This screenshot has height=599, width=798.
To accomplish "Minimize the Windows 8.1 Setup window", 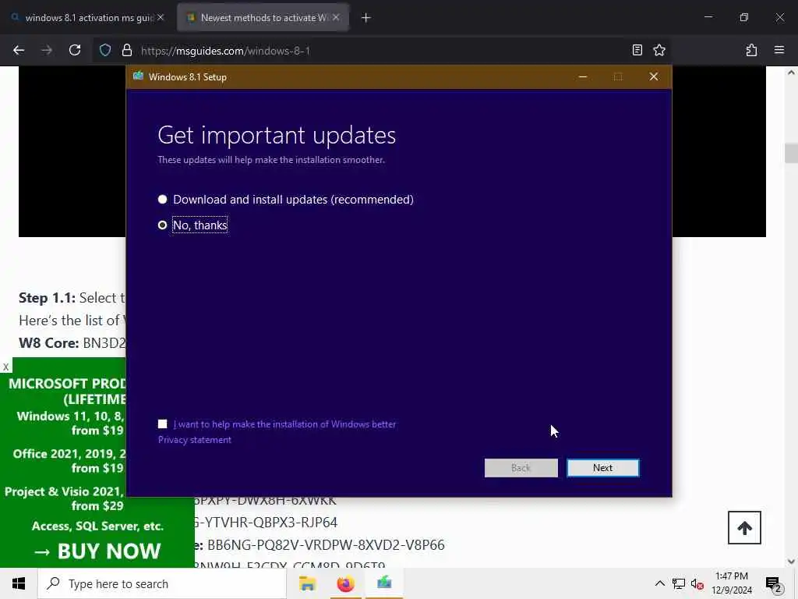I will click(583, 76).
